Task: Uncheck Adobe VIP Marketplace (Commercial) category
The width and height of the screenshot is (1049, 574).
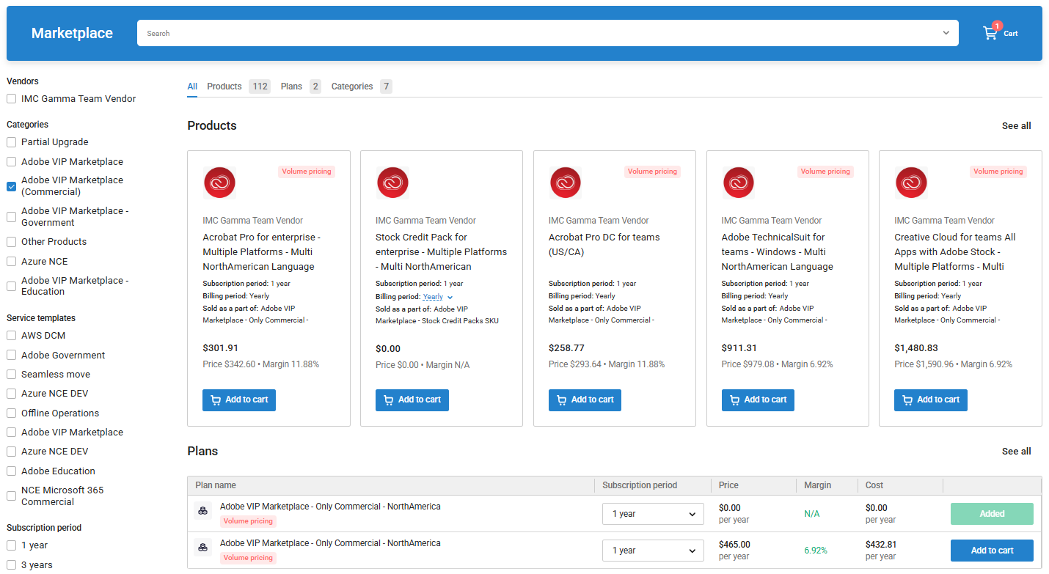Action: click(x=12, y=186)
